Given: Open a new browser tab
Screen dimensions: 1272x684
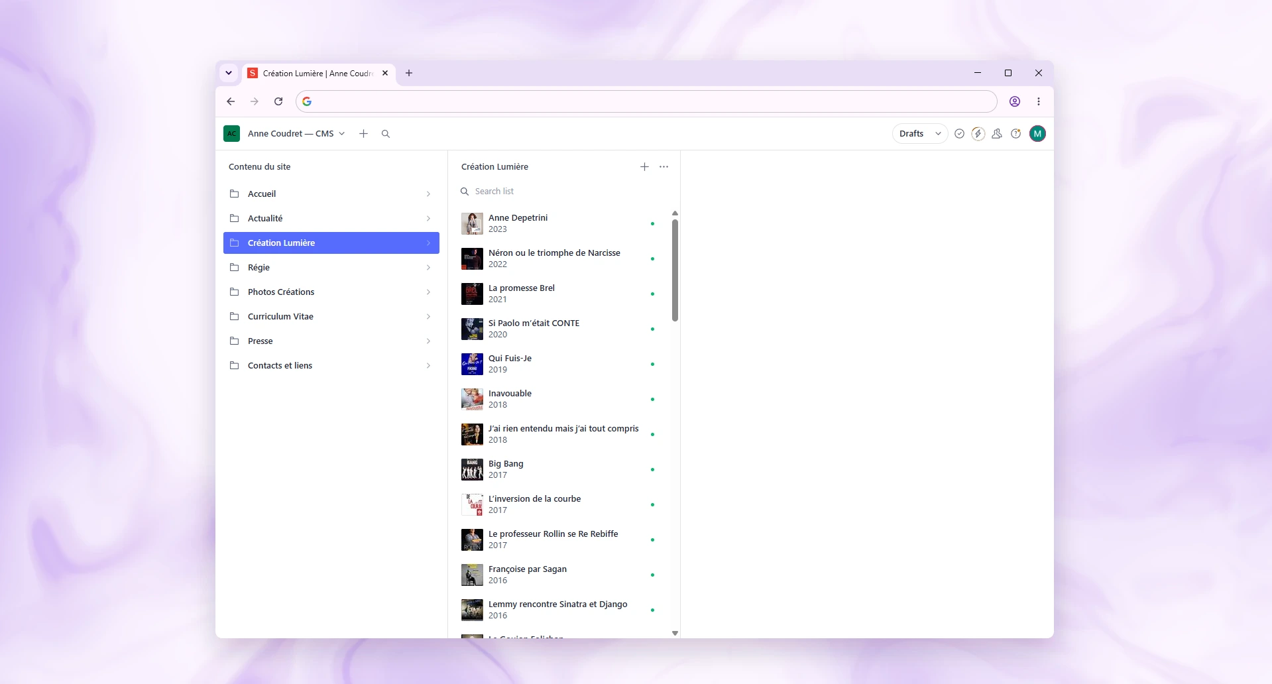Looking at the screenshot, I should (x=409, y=74).
